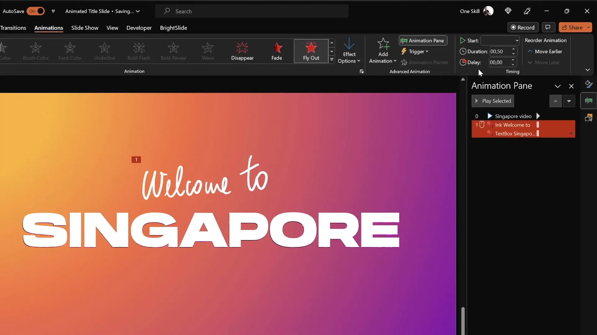Collapse the ribbon with the chevron
The width and height of the screenshot is (597, 335).
coord(588,70)
